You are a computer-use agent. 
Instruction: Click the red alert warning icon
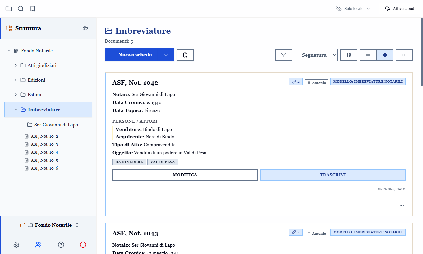tap(83, 245)
